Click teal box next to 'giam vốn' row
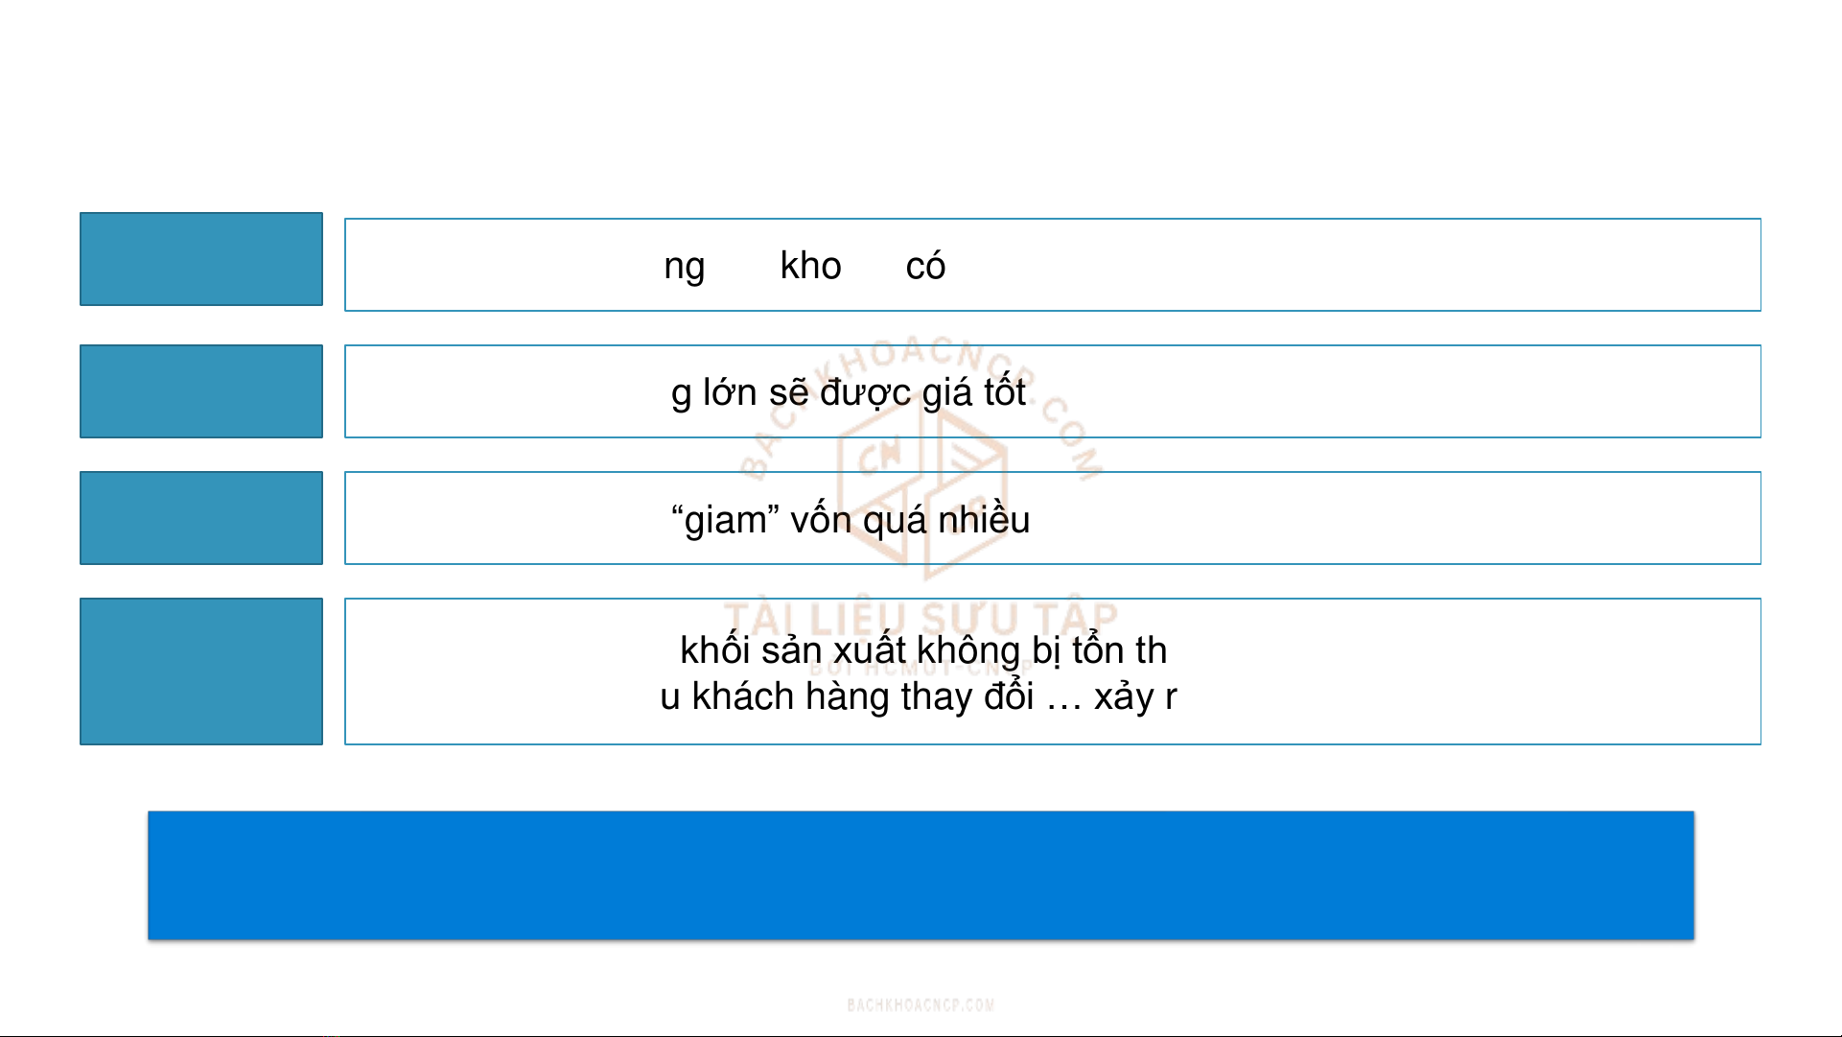The image size is (1842, 1037). (201, 518)
